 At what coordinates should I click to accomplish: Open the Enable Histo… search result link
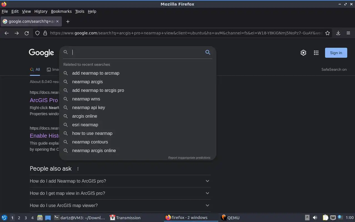click(x=45, y=136)
